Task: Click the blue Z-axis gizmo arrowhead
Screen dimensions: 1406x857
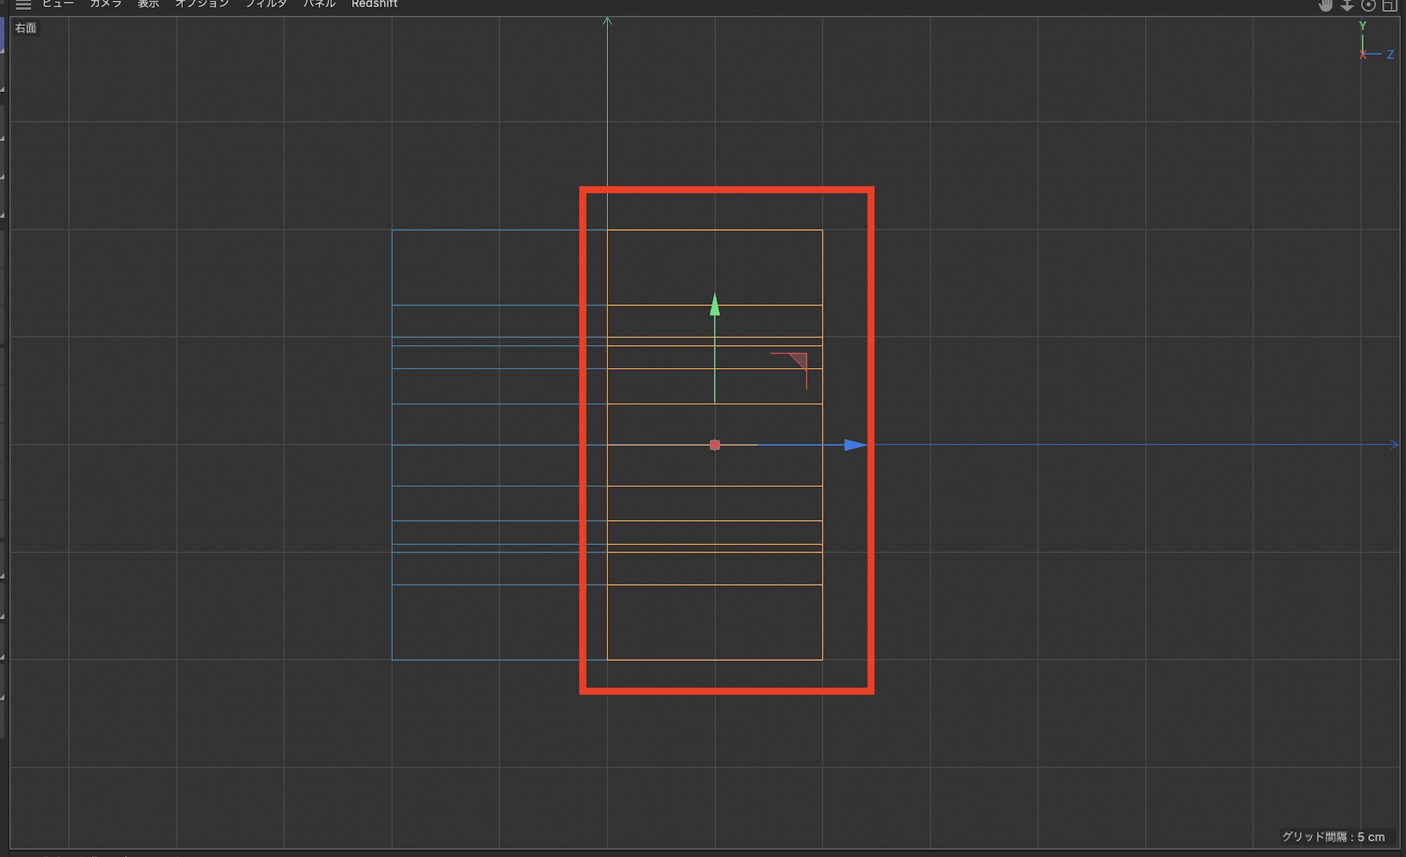Action: pyautogui.click(x=855, y=445)
